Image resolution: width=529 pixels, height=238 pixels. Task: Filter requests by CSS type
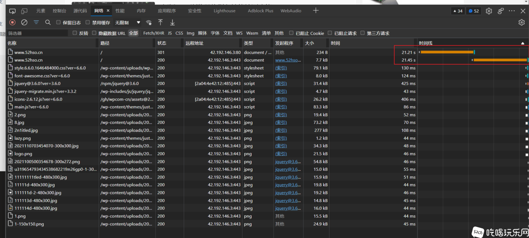tap(179, 33)
